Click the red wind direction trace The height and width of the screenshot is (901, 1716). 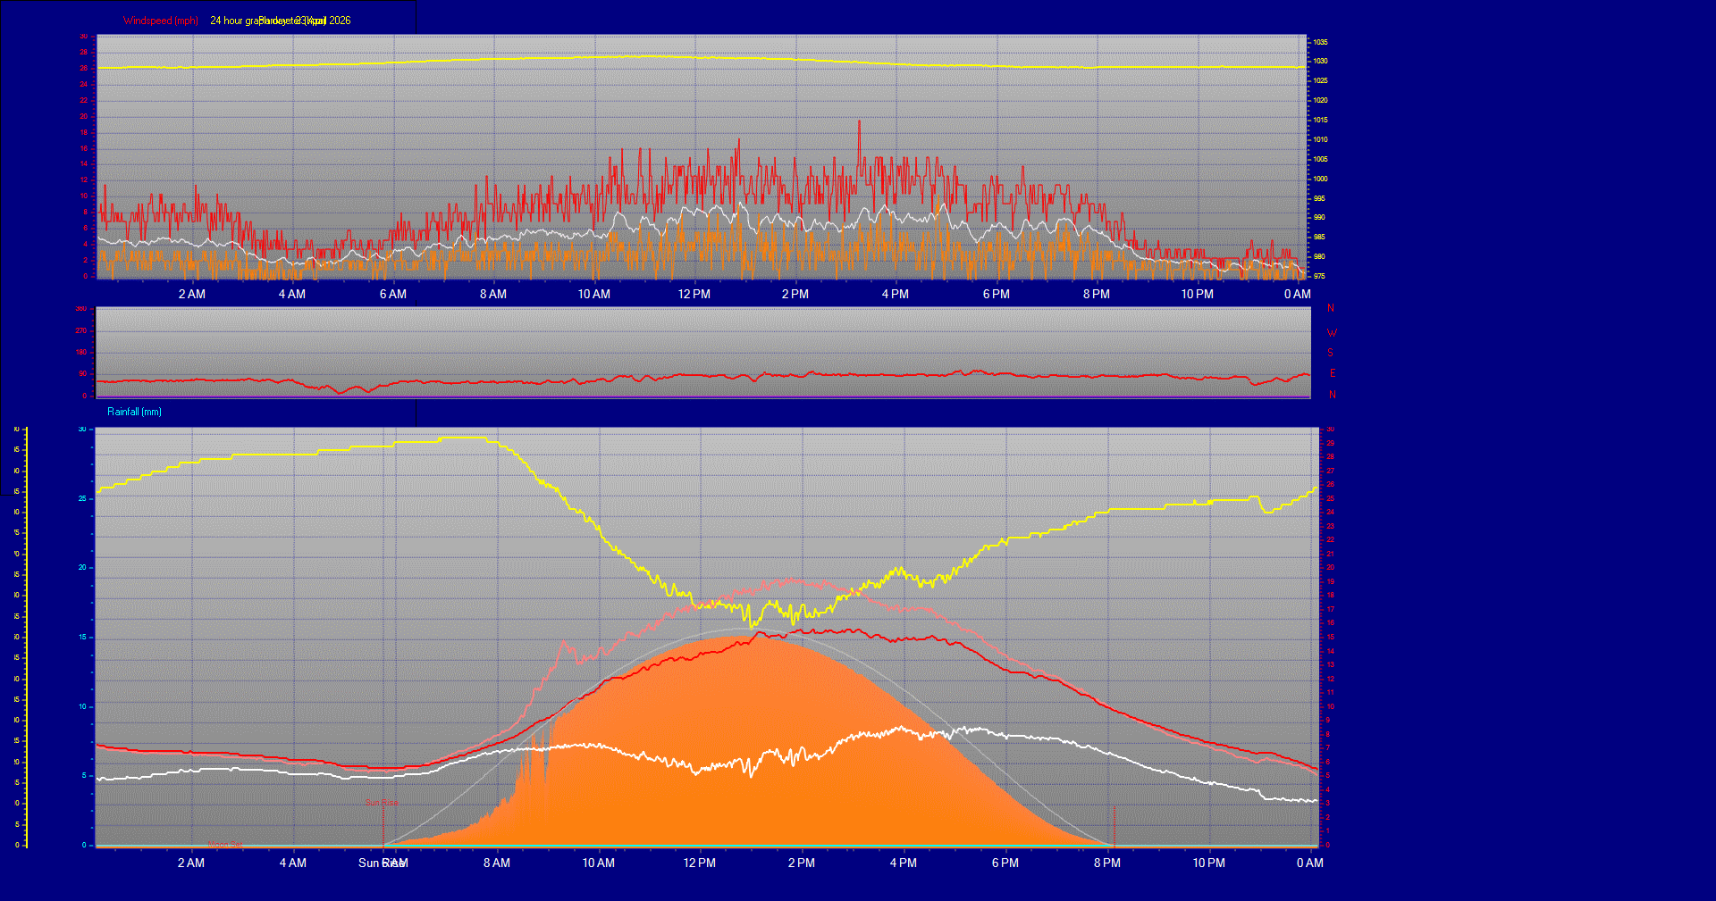[715, 375]
